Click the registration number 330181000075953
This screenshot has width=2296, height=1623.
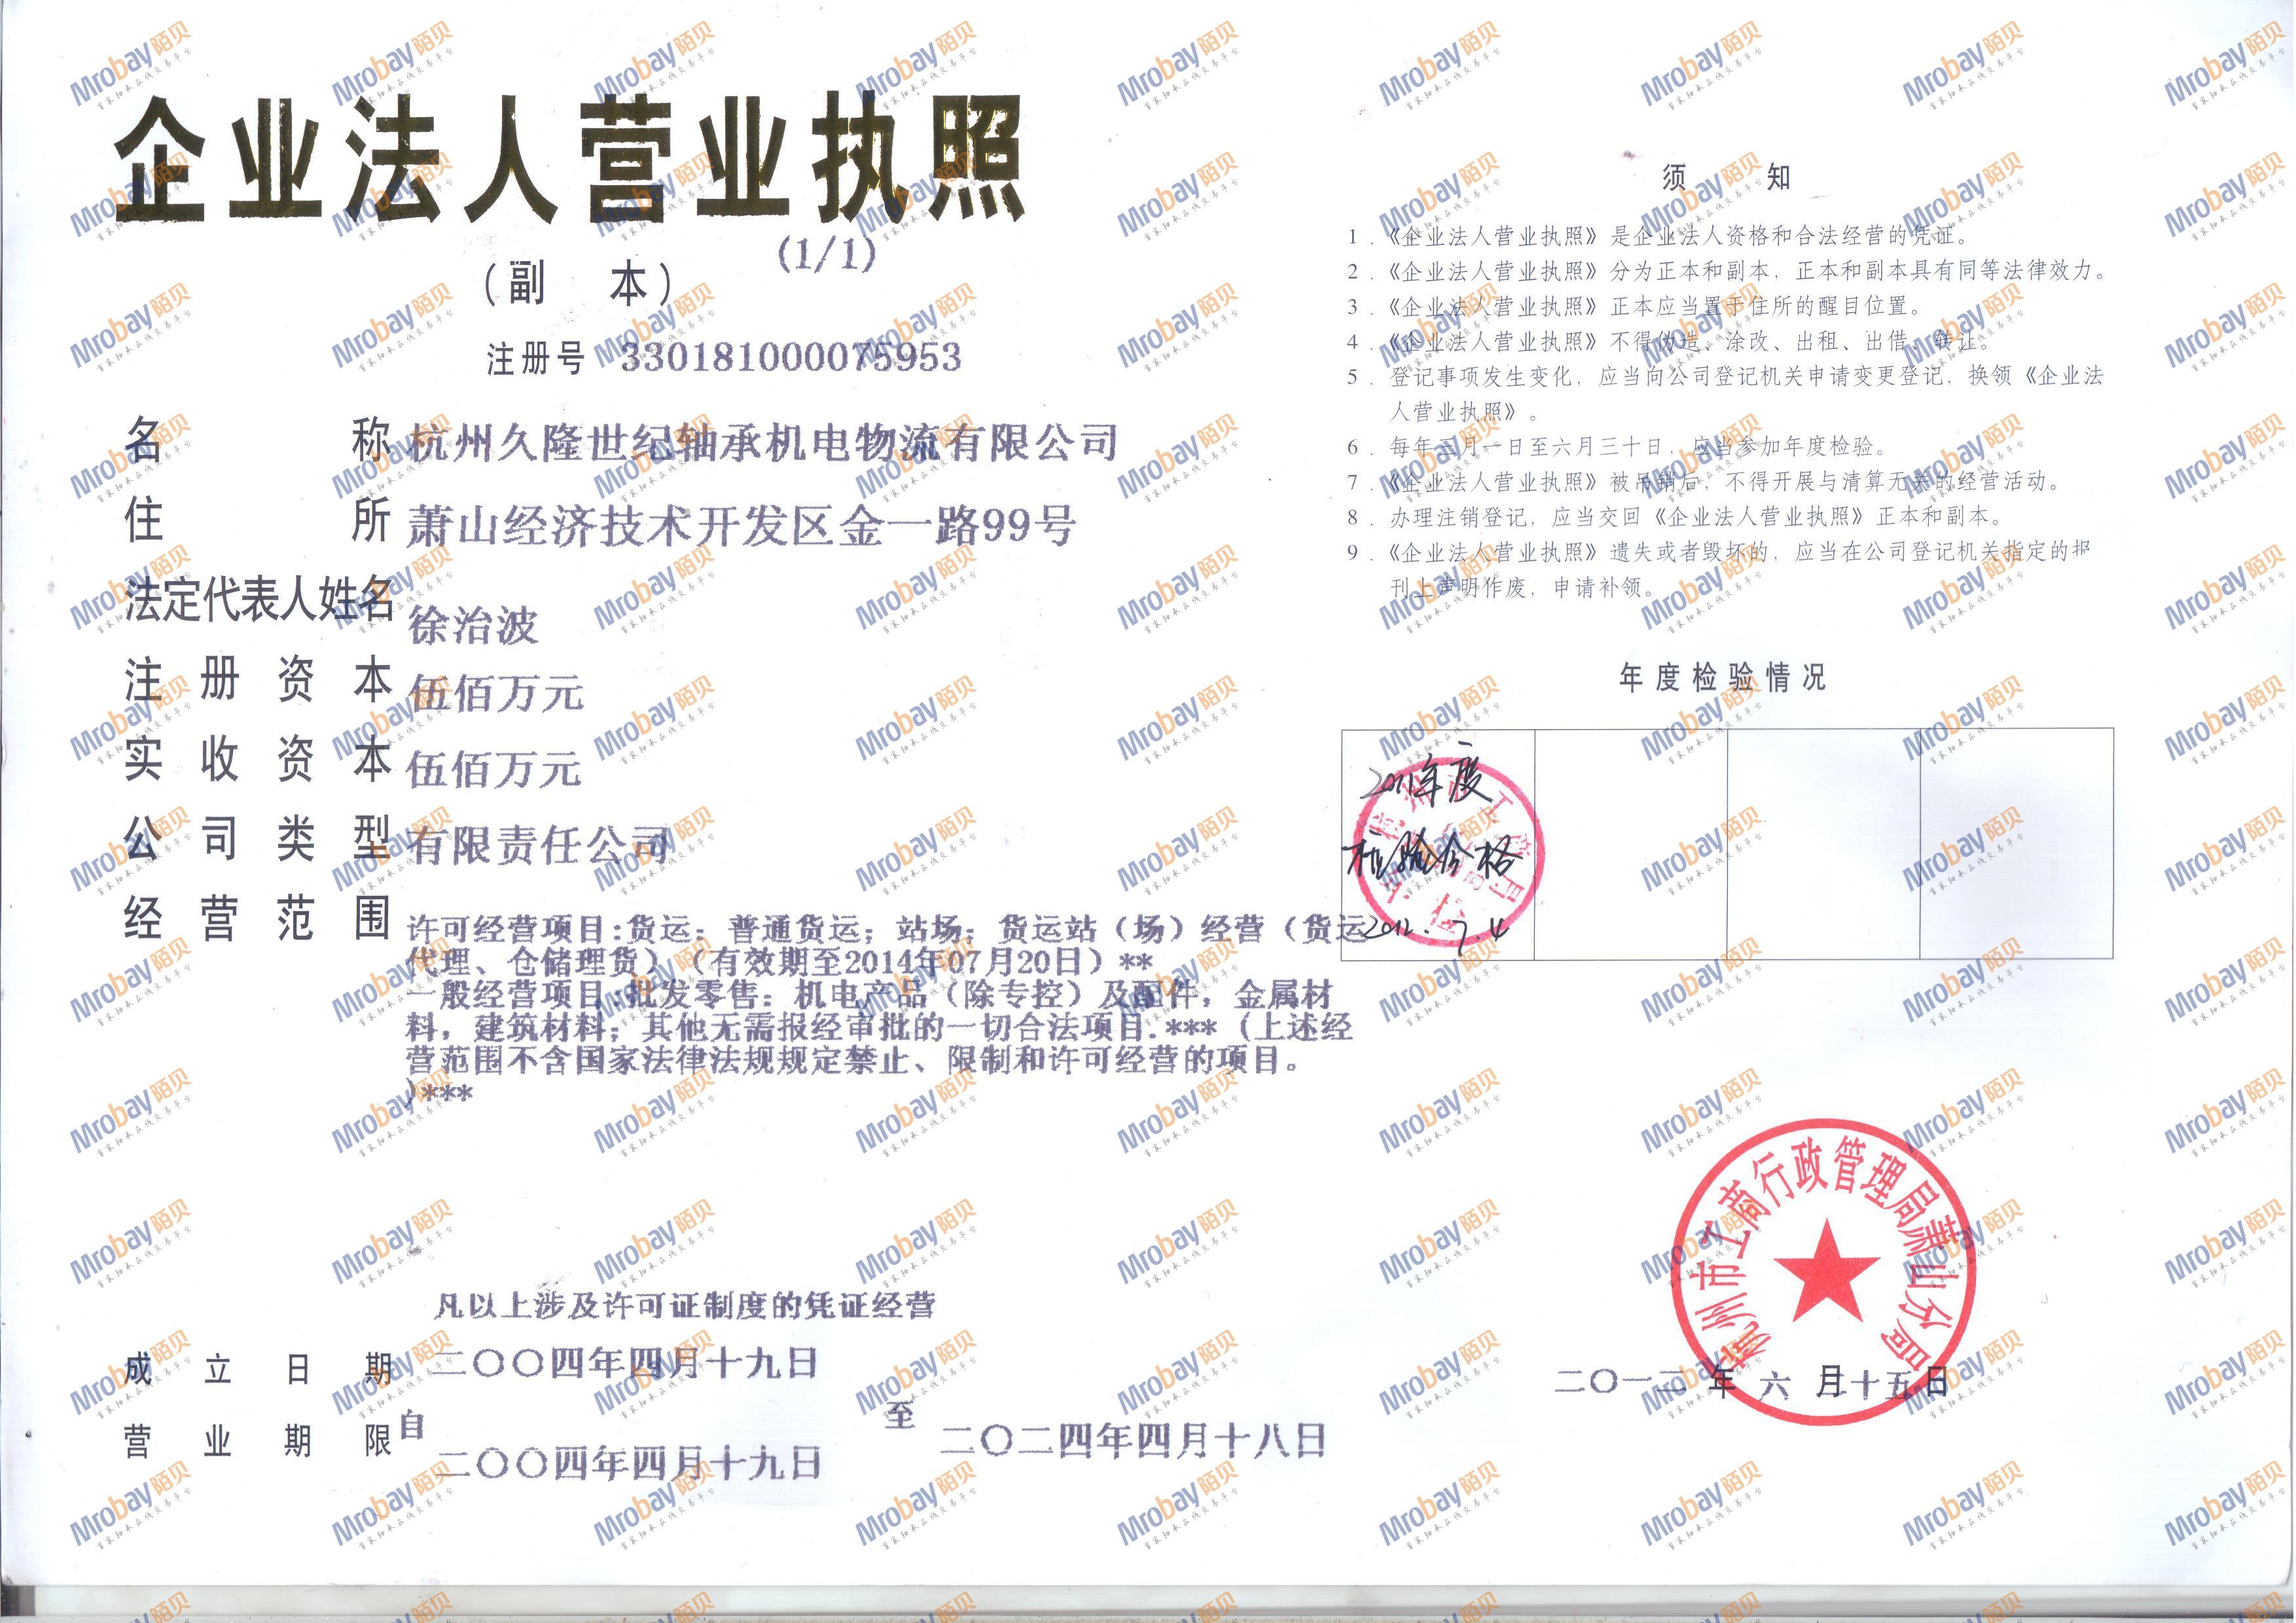(x=790, y=357)
